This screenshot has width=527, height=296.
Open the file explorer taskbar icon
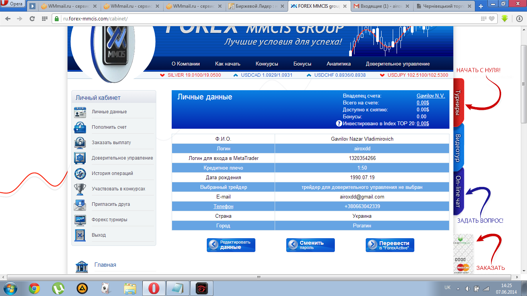coord(130,288)
